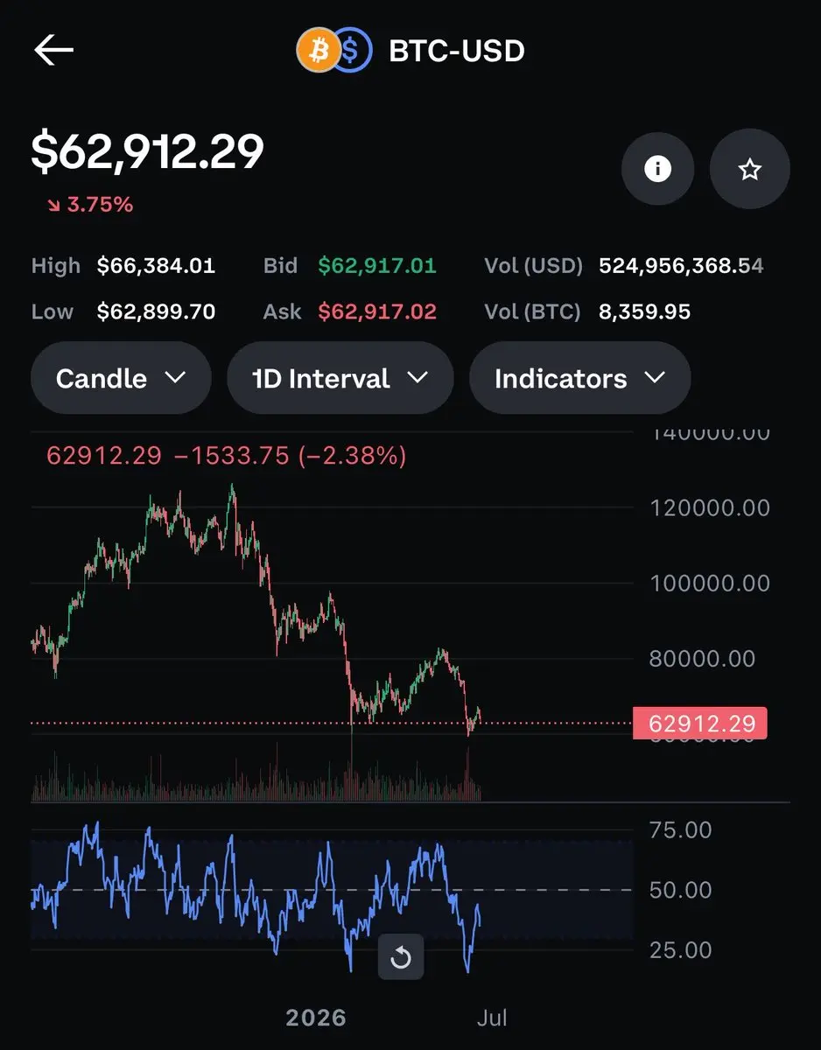Image resolution: width=821 pixels, height=1050 pixels.
Task: Open the info icon button
Action: pos(657,169)
